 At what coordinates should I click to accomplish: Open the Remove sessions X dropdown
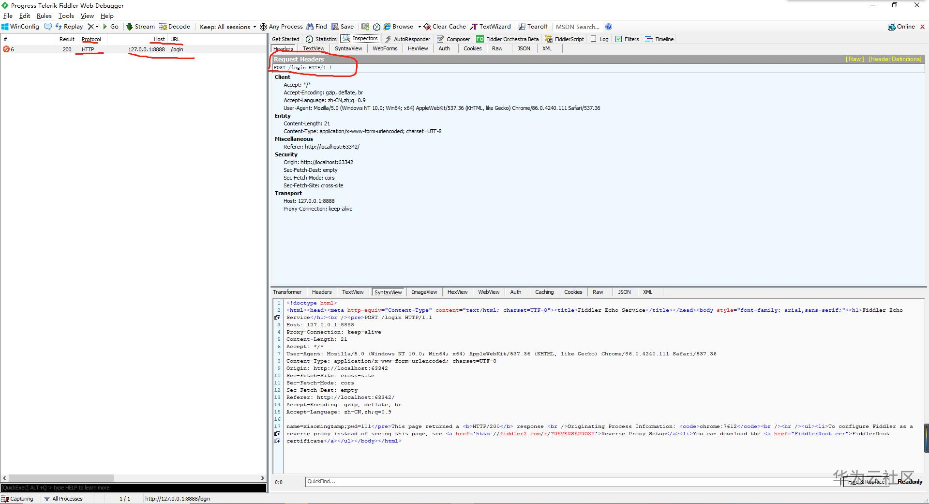tap(93, 27)
